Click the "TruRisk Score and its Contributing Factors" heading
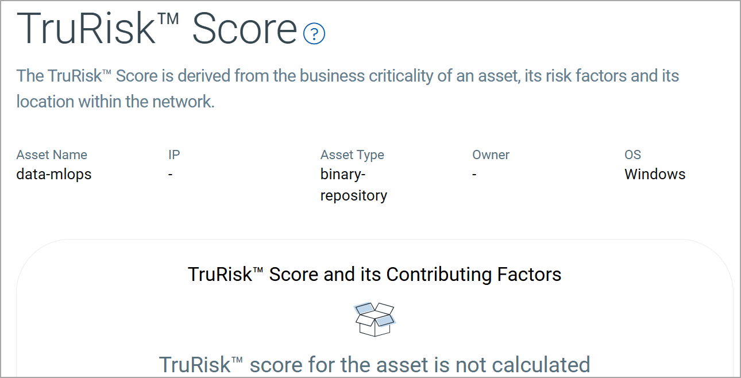 375,274
